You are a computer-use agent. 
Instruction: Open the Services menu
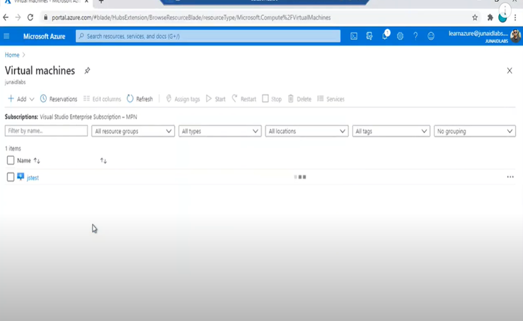click(331, 99)
